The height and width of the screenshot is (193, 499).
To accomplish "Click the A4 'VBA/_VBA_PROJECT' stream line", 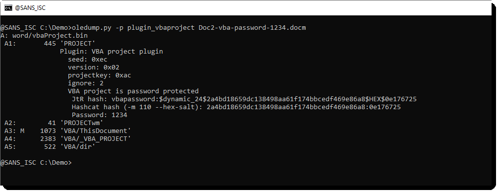I will click(68, 139).
